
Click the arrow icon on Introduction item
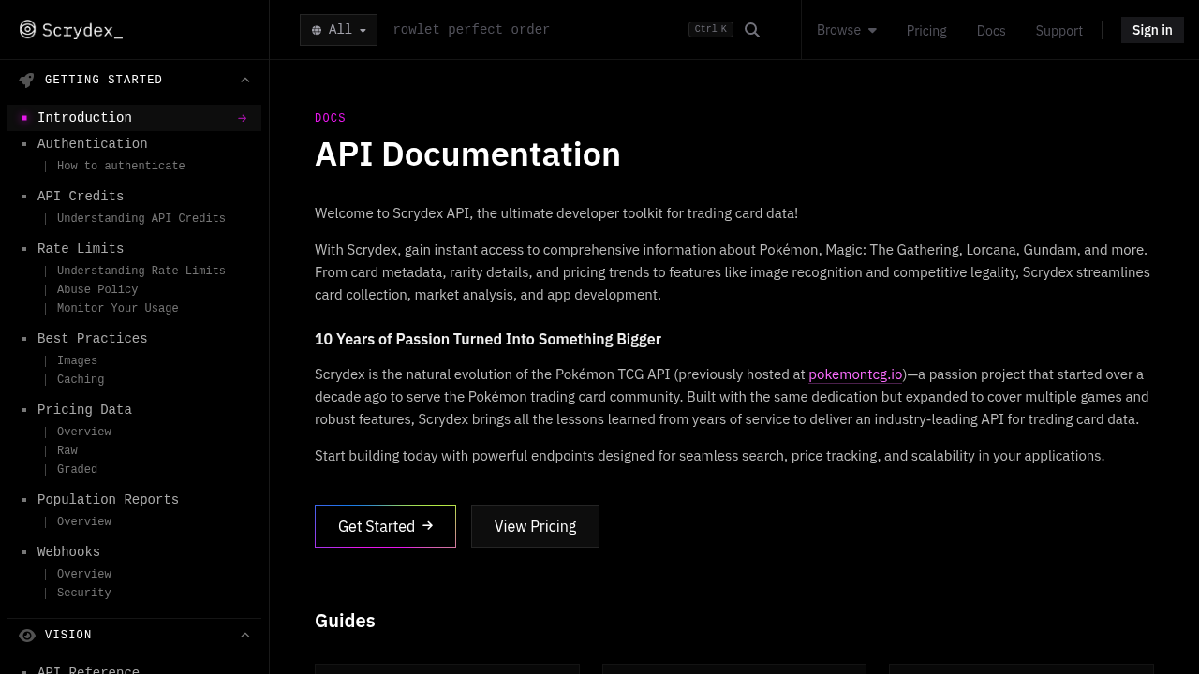pyautogui.click(x=243, y=118)
